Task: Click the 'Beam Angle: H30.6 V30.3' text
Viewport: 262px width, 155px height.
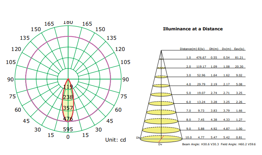Action: [x=200, y=144]
